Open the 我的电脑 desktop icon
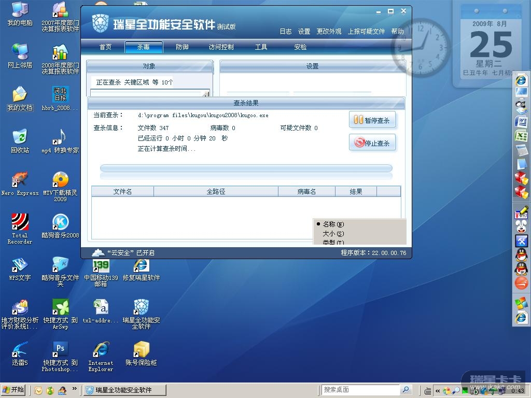 tap(20, 13)
